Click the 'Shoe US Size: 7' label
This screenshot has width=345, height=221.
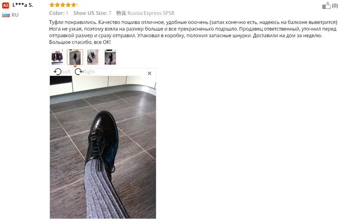(93, 13)
